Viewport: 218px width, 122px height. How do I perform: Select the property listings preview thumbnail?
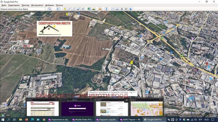pos(112,109)
